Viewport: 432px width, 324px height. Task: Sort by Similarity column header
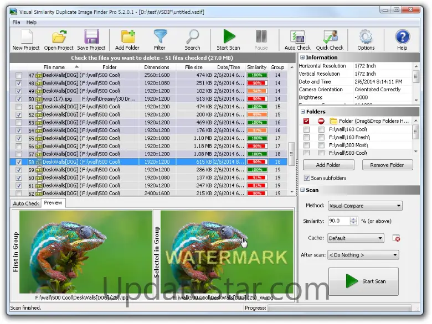pyautogui.click(x=256, y=67)
